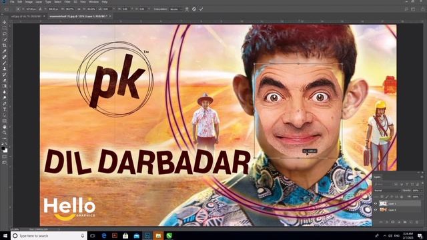Open the Edit Toolbar ellipsis menu

click(x=5, y=138)
